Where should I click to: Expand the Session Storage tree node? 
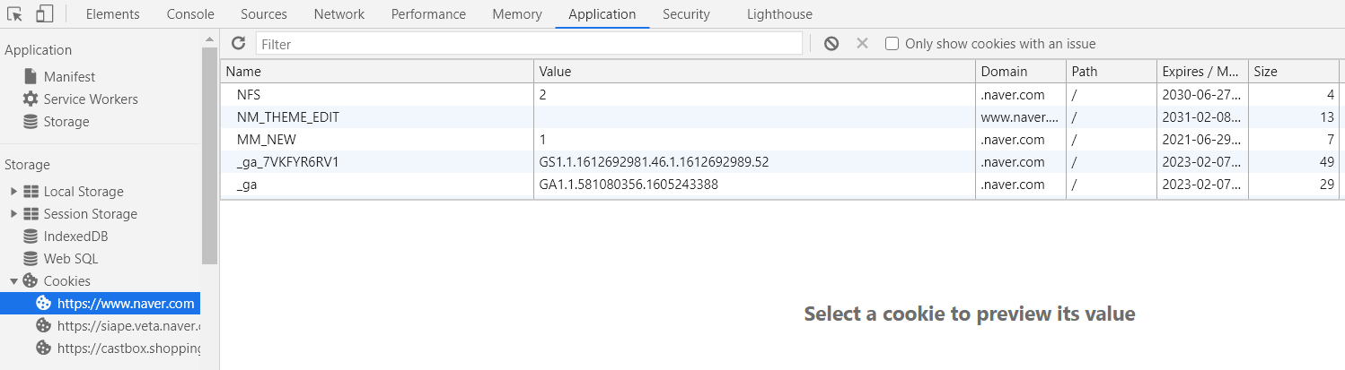[x=13, y=213]
